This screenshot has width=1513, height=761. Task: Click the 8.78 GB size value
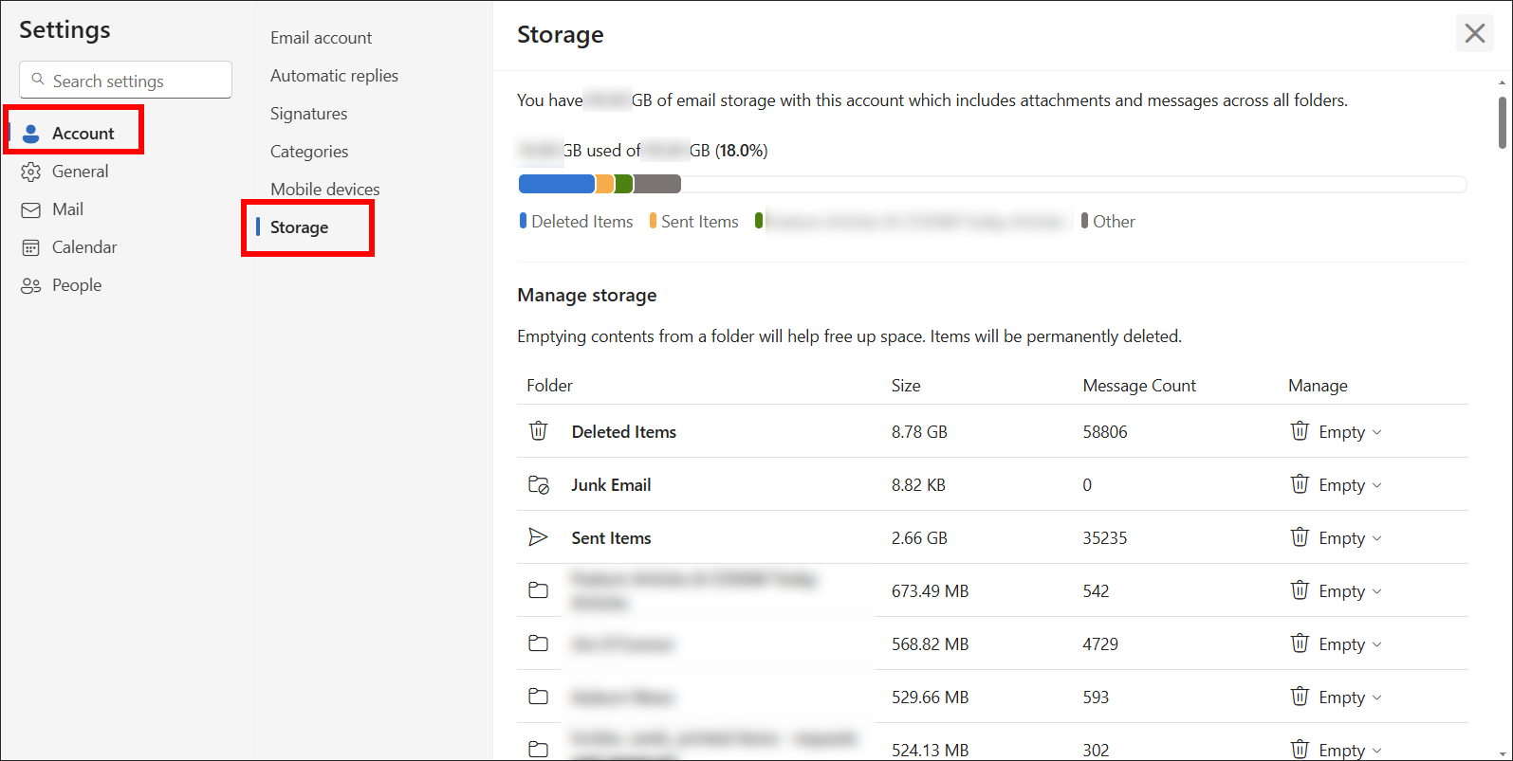pos(919,432)
